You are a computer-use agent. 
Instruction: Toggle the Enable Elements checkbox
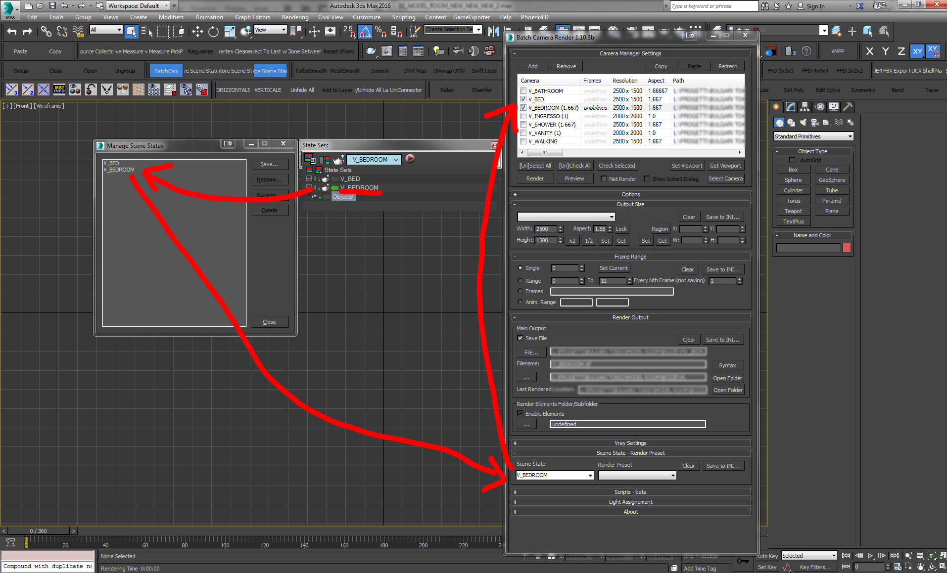pos(520,414)
